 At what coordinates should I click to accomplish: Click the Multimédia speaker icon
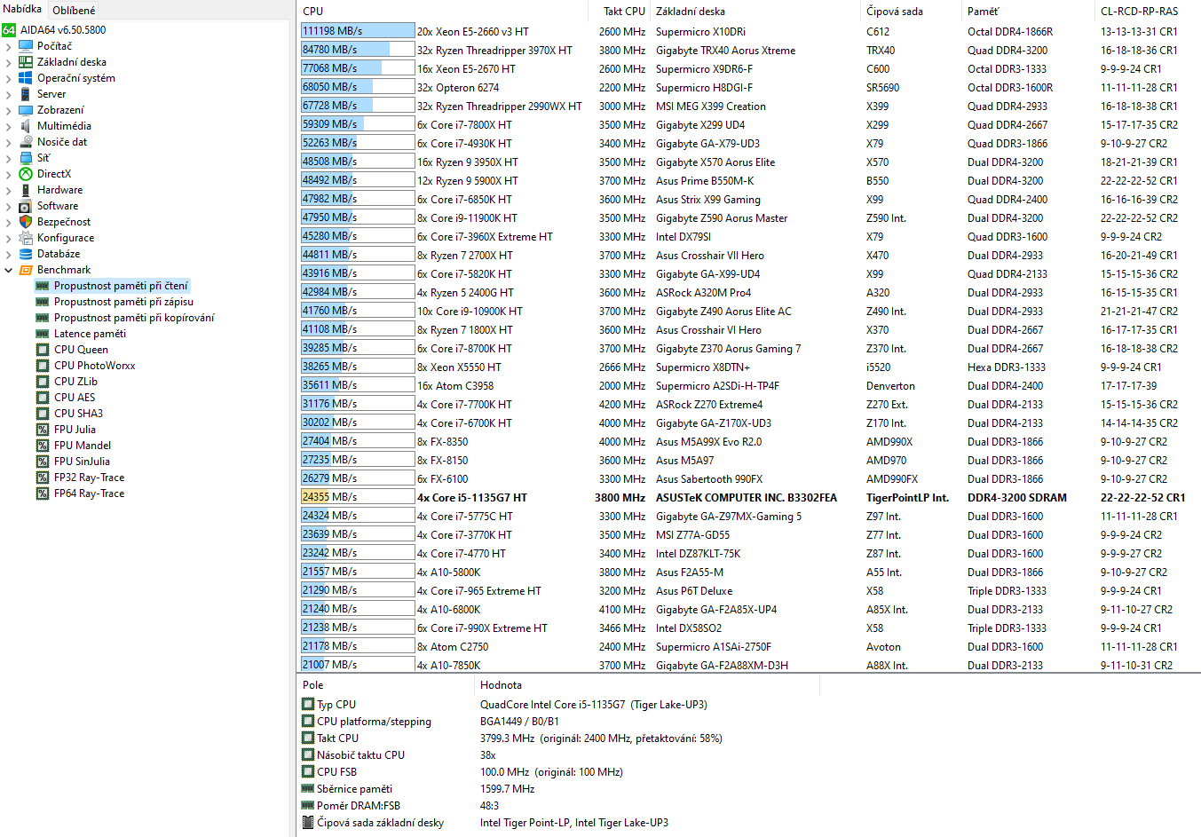point(26,126)
